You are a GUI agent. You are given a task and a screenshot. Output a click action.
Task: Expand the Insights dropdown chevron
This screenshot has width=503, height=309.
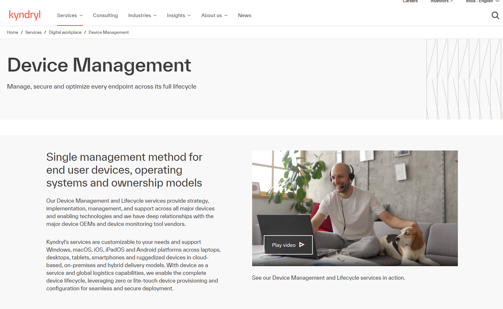tap(189, 15)
